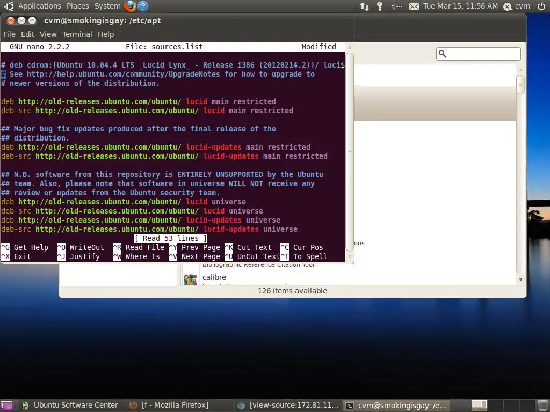Click the Software Center search field
This screenshot has height=412, width=550.
479,54
